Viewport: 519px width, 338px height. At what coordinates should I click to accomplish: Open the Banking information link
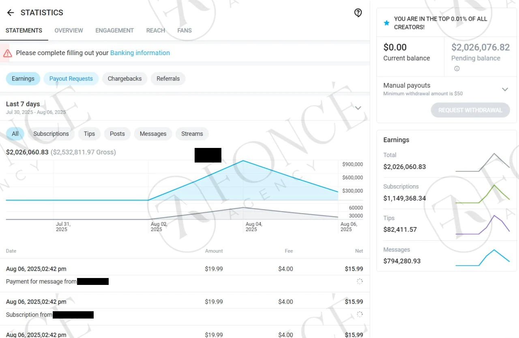pos(140,53)
